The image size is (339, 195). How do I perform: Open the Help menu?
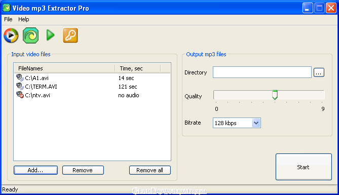pos(24,19)
